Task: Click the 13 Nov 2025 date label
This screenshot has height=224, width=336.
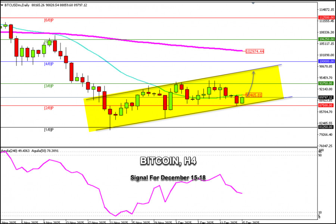Action: (75, 222)
